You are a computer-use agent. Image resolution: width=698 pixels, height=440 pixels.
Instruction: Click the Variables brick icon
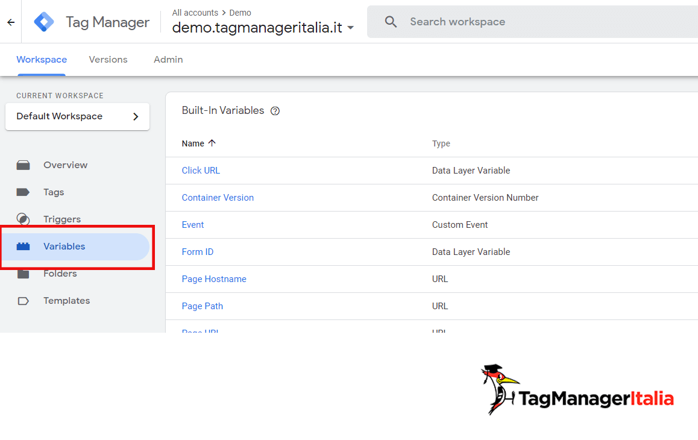point(23,247)
